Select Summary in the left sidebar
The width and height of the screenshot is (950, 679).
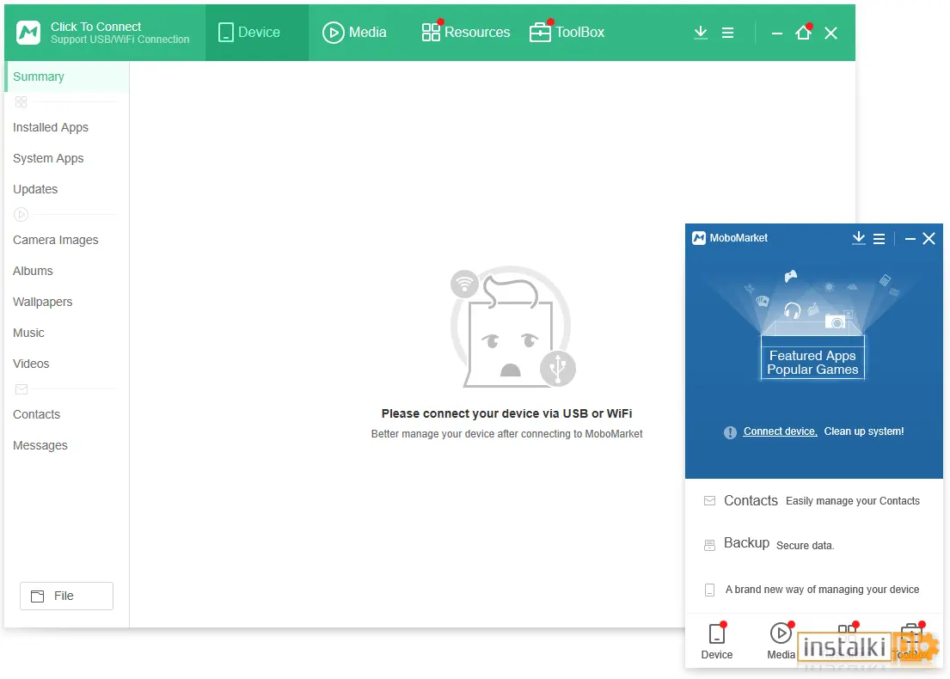click(67, 77)
